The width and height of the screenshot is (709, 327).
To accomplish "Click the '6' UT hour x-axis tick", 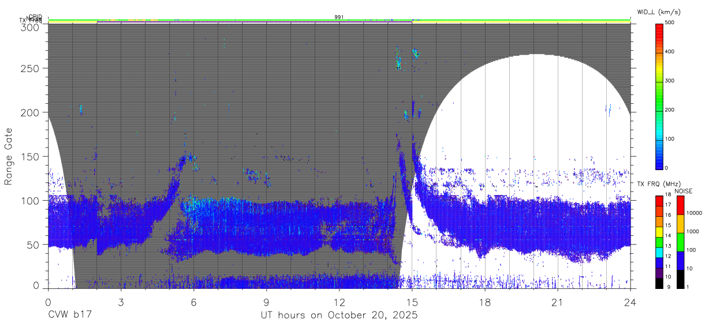I will [x=193, y=303].
